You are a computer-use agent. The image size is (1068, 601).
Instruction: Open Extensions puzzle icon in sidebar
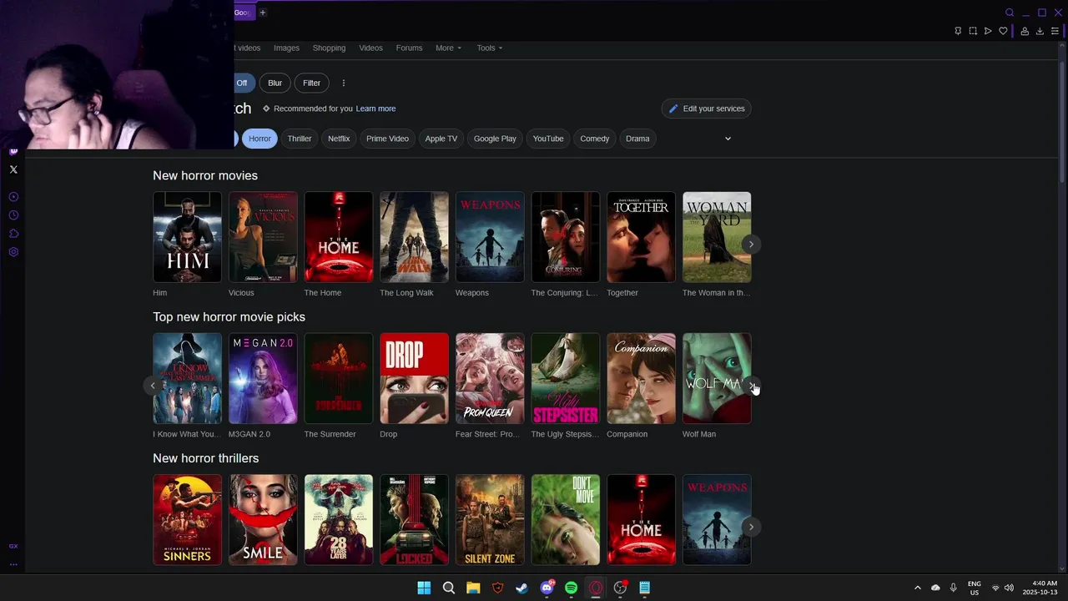(13, 234)
